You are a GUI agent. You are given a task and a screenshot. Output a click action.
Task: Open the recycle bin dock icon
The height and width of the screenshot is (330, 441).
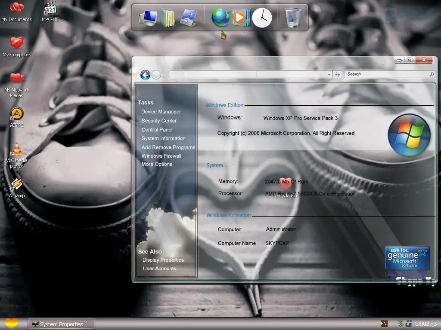pyautogui.click(x=293, y=18)
